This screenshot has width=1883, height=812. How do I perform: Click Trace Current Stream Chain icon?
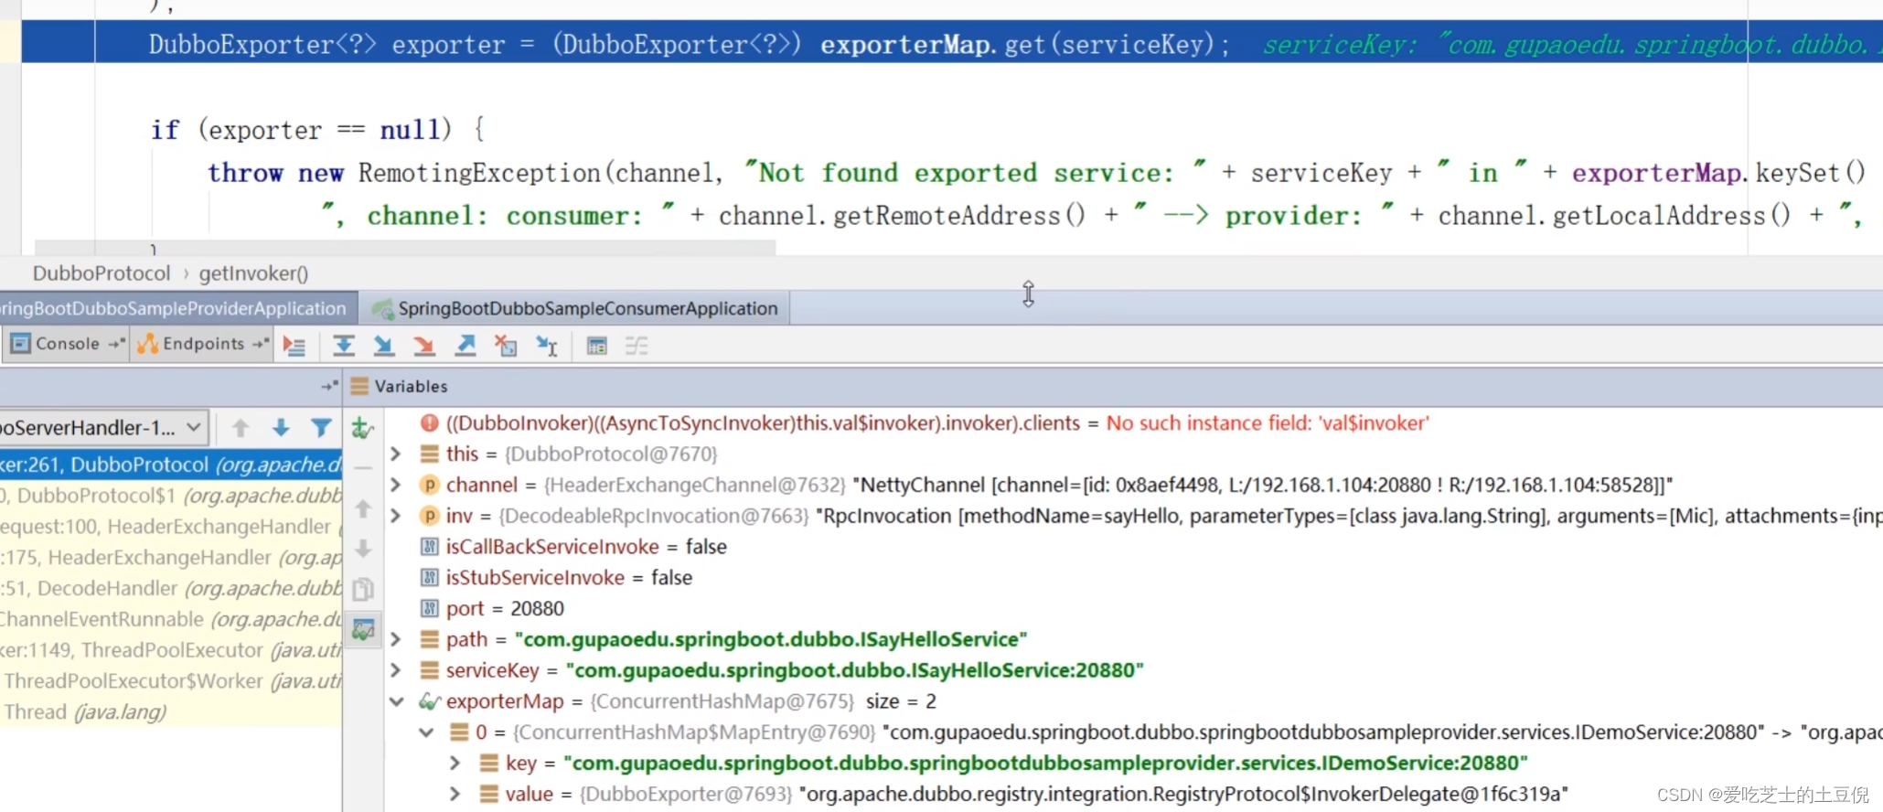(x=637, y=346)
